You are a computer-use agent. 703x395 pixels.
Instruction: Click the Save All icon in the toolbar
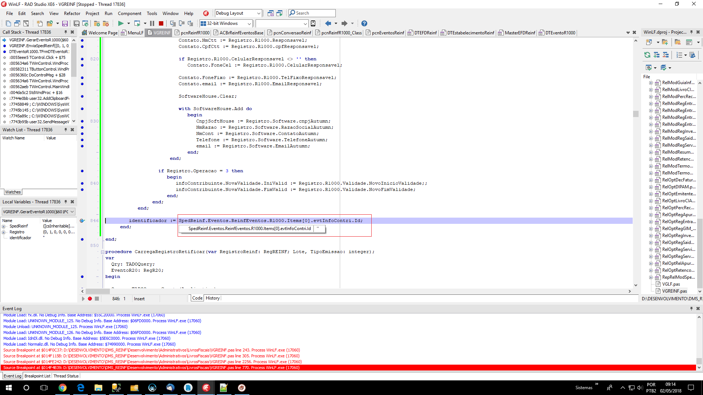click(77, 23)
